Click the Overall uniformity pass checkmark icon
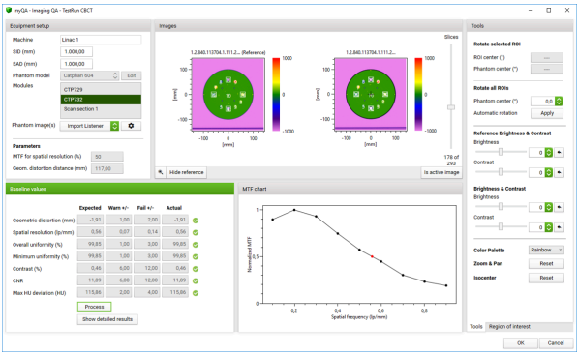Screen dimensions: 578x354 click(x=196, y=245)
